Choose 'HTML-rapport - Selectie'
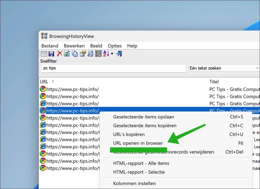 [x=176, y=172]
